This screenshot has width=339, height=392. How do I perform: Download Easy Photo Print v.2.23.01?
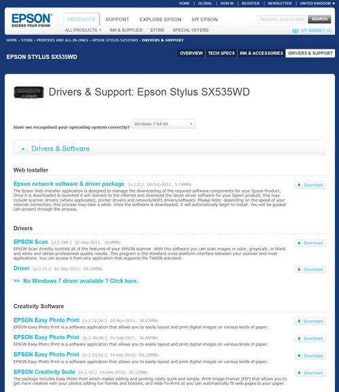[x=311, y=356]
